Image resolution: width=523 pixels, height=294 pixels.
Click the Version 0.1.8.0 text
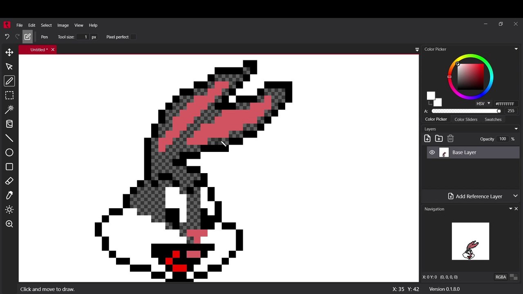(444, 289)
